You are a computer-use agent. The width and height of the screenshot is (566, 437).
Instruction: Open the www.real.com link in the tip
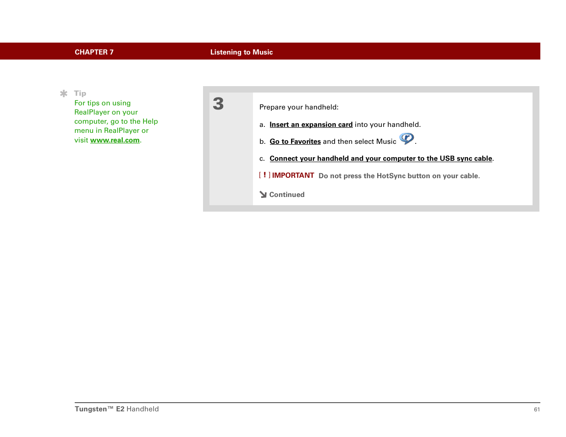pyautogui.click(x=115, y=140)
